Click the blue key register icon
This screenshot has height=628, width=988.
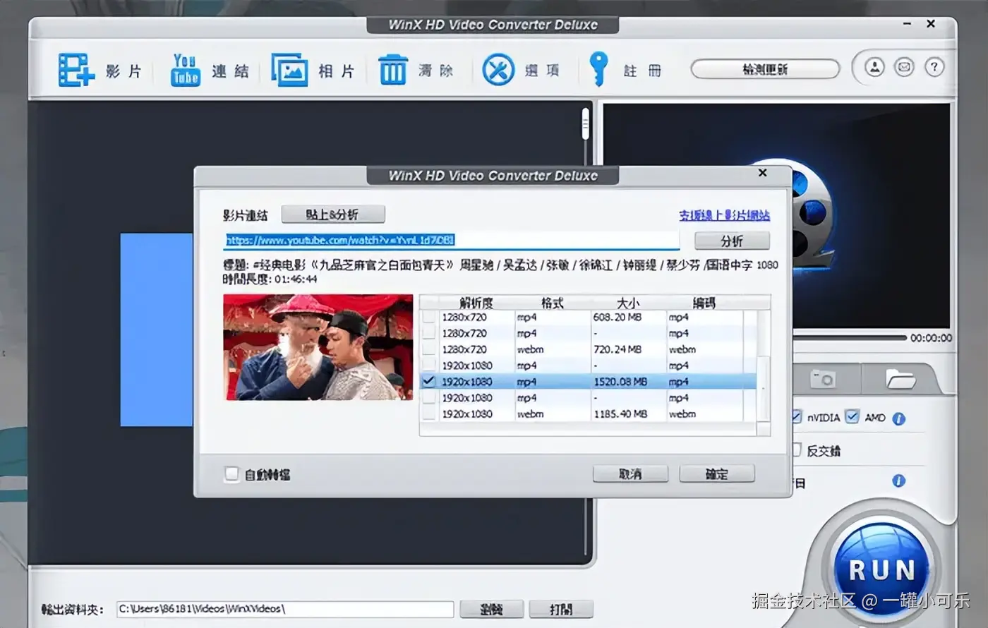click(x=598, y=69)
